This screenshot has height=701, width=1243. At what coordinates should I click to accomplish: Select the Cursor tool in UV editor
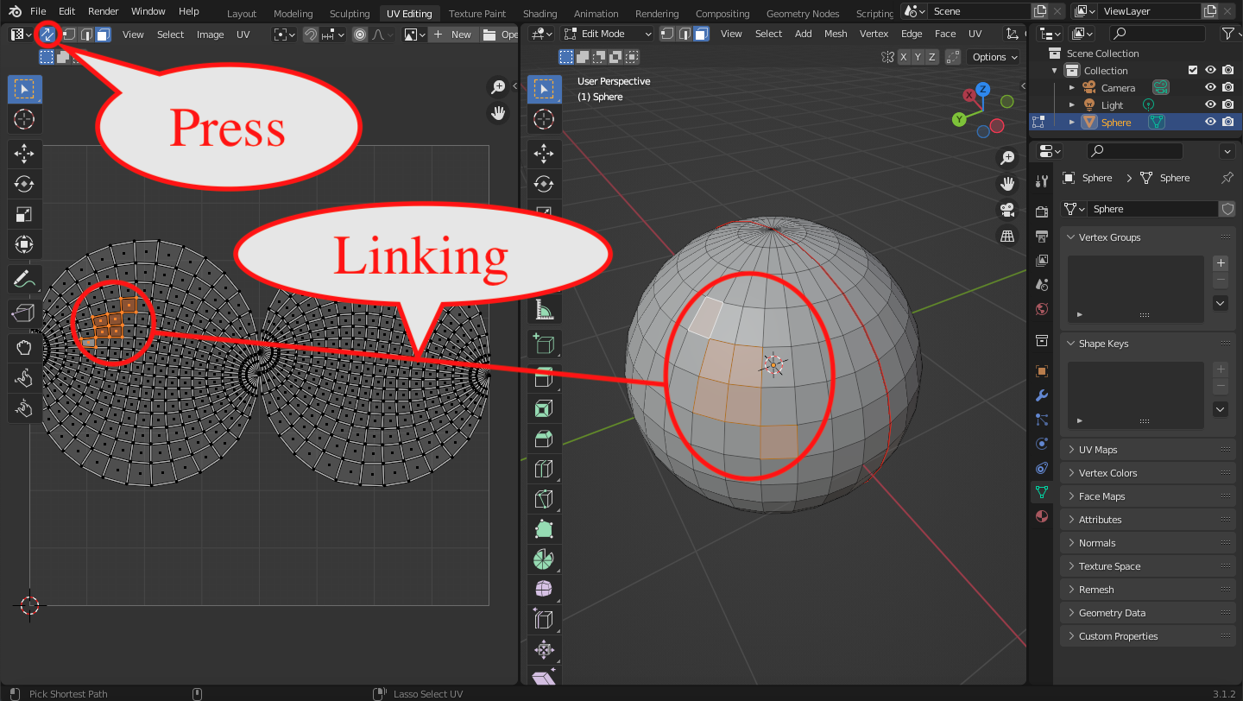[24, 119]
